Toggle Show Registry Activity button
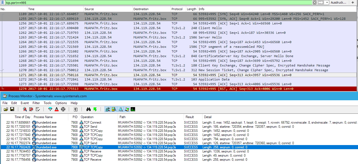 [x=108, y=109]
